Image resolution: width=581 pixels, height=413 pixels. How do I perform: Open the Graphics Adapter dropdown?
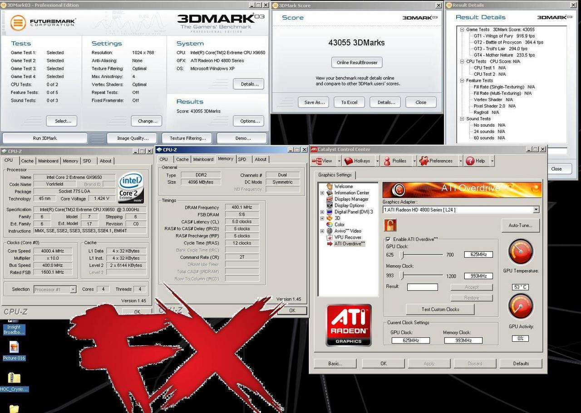(536, 210)
